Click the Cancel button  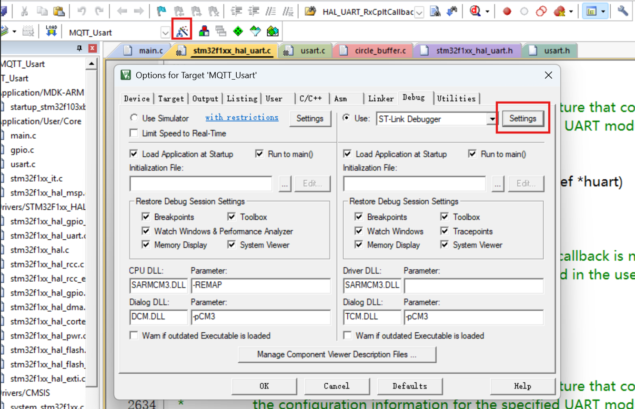pos(337,386)
